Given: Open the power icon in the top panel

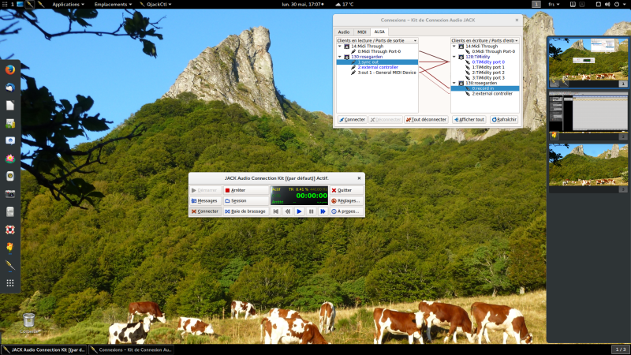Looking at the screenshot, I should [617, 4].
